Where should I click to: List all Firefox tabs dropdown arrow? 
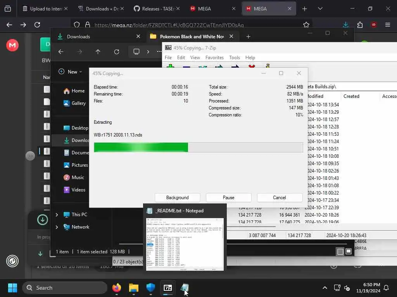coord(320,9)
